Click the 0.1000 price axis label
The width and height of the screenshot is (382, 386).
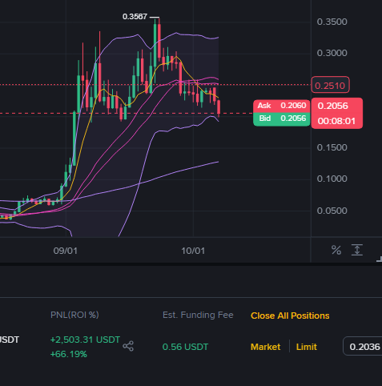[332, 179]
